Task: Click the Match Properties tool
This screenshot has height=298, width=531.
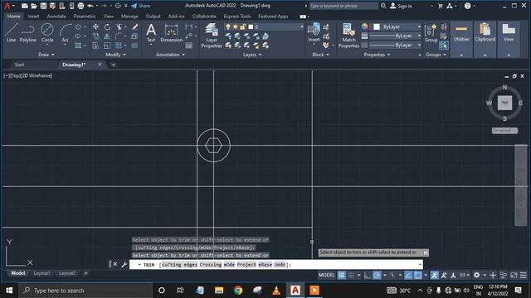Action: point(348,36)
